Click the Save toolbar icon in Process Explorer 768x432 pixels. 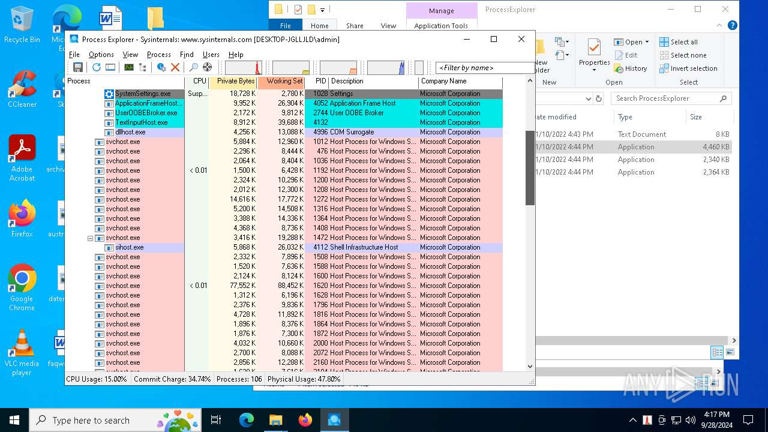(x=78, y=67)
